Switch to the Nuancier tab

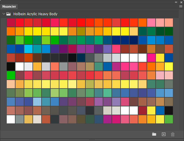[10, 6]
